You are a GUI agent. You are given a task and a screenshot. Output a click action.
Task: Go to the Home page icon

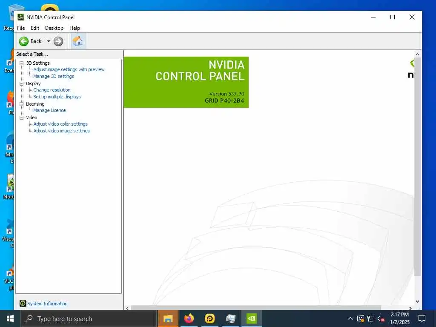(77, 41)
